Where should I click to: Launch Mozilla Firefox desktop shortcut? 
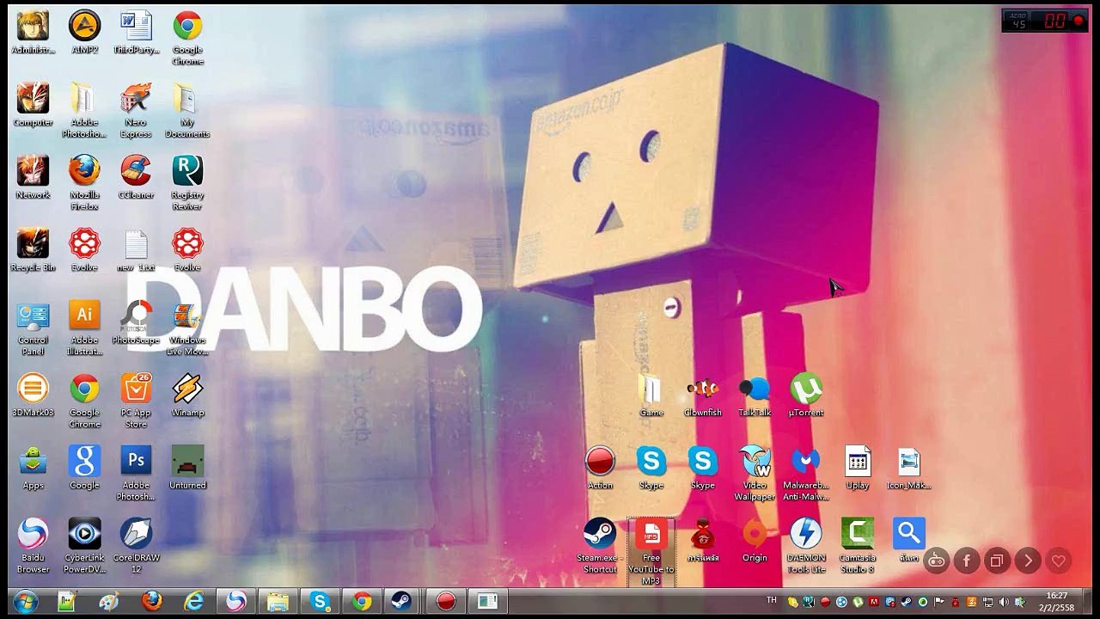84,182
